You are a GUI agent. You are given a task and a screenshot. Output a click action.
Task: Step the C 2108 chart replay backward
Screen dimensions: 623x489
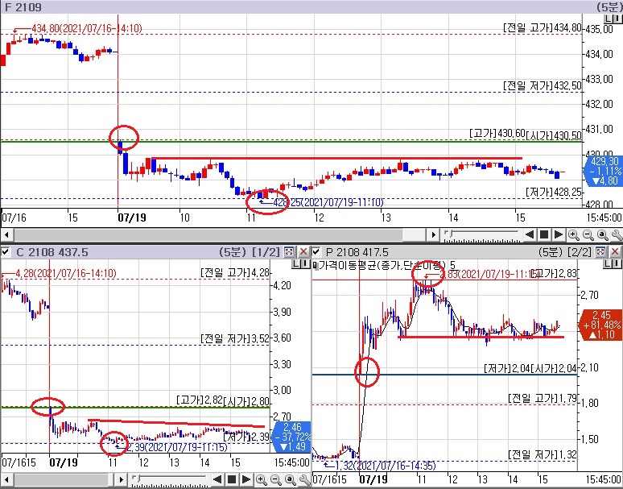217,479
